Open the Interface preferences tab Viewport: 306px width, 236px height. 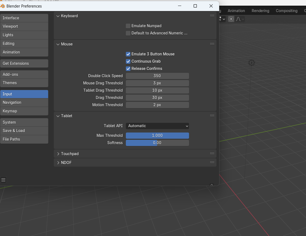[24, 18]
